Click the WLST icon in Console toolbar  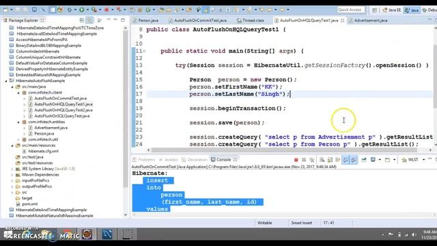coord(404,160)
